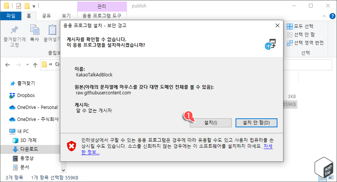Select 즐겨찾기 in navigation pane
The height and width of the screenshot is (182, 337).
[26, 83]
